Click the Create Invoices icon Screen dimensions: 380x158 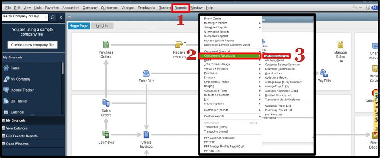(x=146, y=134)
